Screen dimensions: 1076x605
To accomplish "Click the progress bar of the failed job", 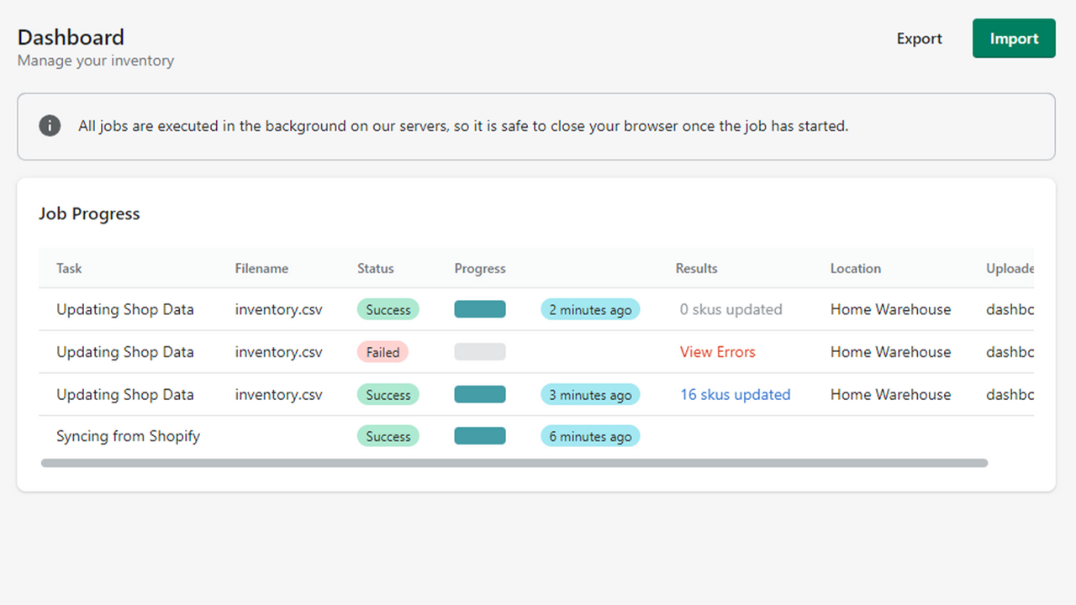I will click(480, 351).
